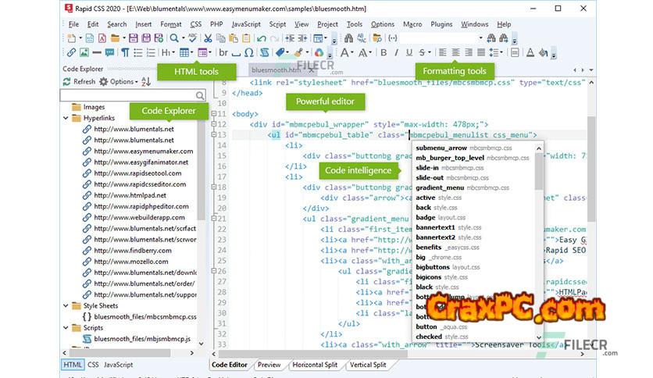This screenshot has height=378, width=653.
Task: Toggle bold formatting
Action: click(x=384, y=53)
